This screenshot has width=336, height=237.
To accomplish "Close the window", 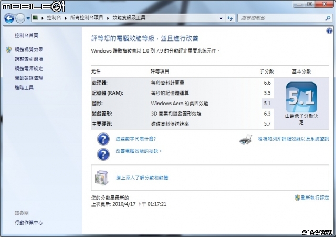I will tap(324, 4).
